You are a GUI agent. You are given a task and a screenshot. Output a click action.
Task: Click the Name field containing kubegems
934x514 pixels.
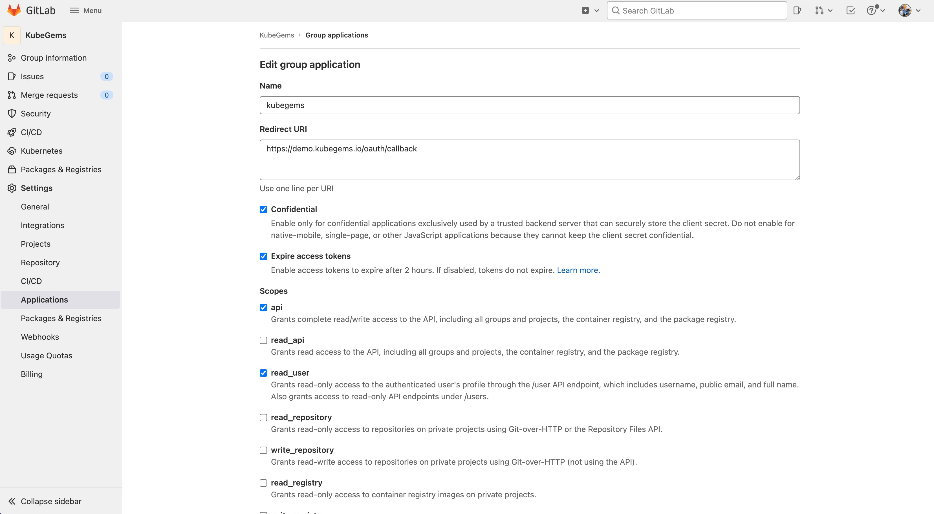(x=530, y=105)
